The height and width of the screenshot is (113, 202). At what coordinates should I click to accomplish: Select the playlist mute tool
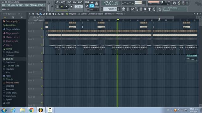[47, 14]
